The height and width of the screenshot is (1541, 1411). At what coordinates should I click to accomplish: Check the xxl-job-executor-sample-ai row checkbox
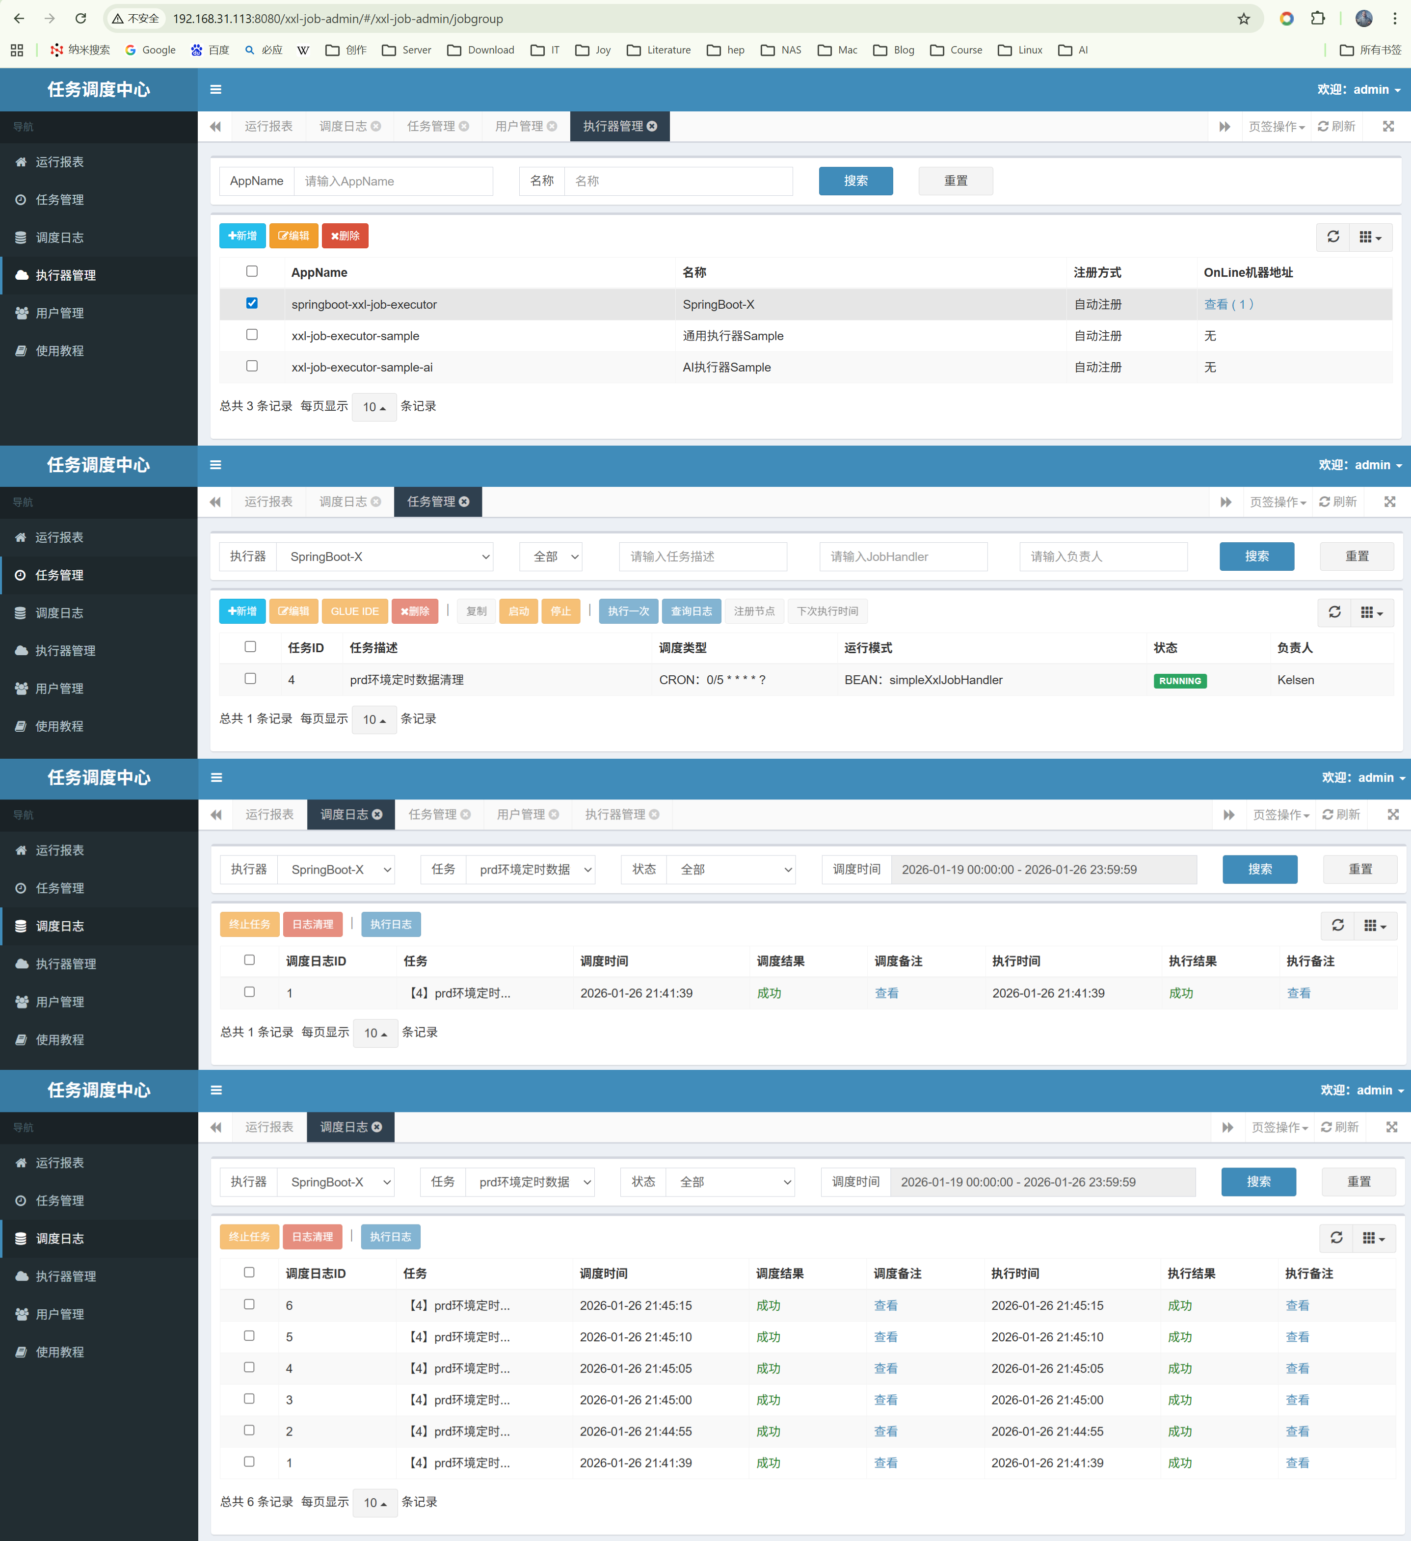[252, 366]
